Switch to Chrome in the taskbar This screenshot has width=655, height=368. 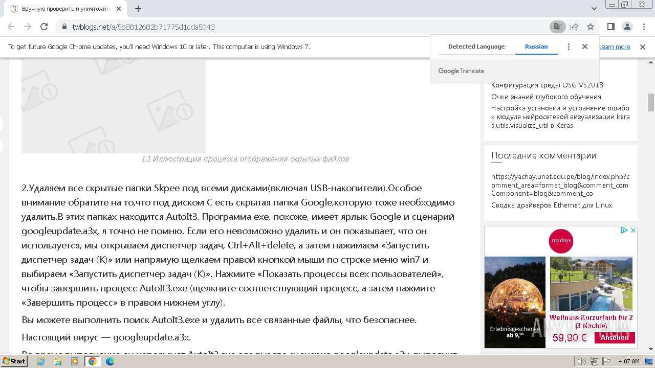pyautogui.click(x=93, y=361)
